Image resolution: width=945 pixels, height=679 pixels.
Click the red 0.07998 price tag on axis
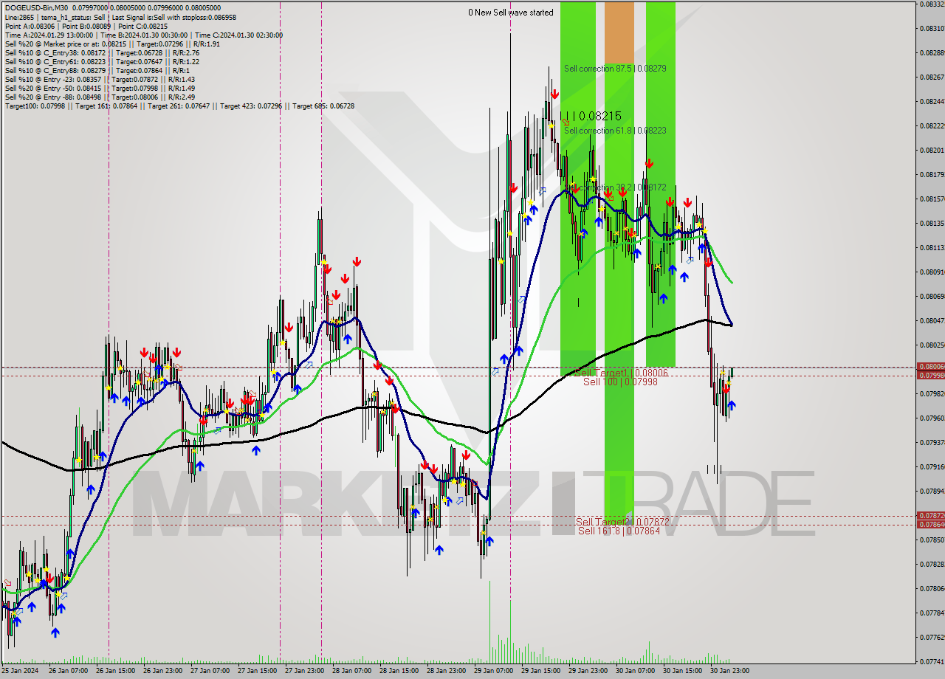930,376
